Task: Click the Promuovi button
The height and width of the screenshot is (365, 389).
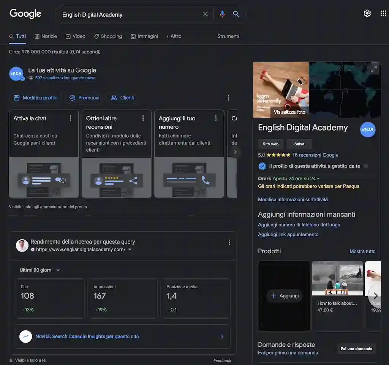Action: 84,98
